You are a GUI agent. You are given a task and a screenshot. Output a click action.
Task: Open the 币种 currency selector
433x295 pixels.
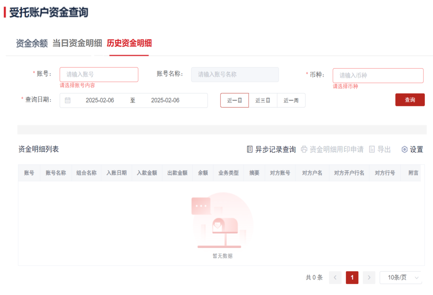point(378,76)
